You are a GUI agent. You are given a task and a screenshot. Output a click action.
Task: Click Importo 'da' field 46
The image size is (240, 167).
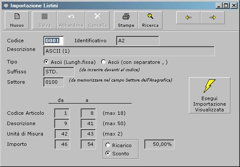tap(62, 144)
